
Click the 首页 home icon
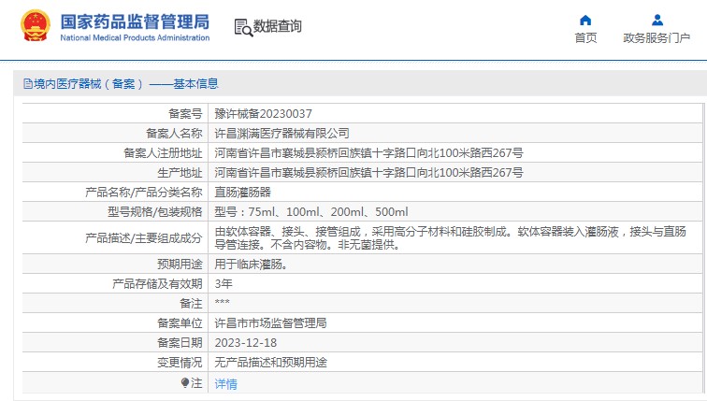click(x=585, y=21)
